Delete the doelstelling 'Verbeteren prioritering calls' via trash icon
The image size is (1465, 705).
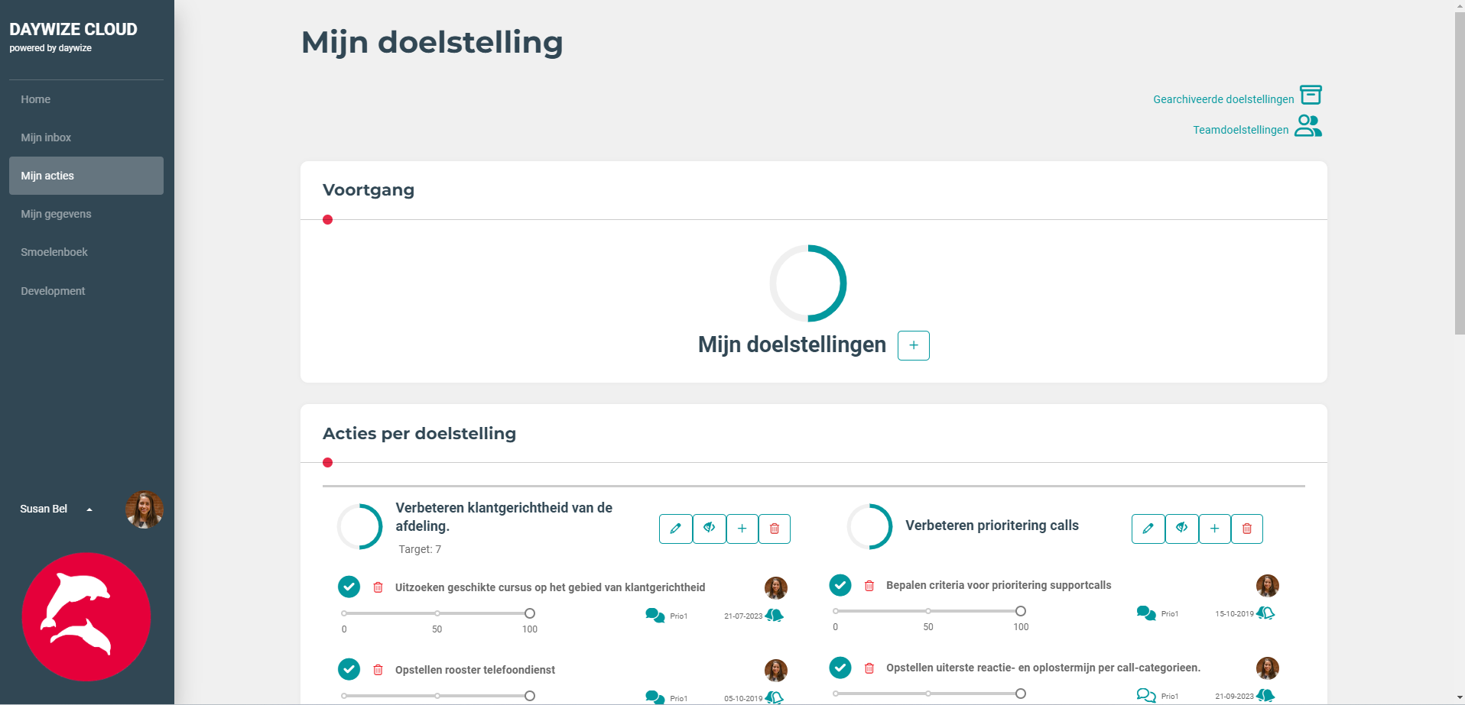pos(1246,529)
